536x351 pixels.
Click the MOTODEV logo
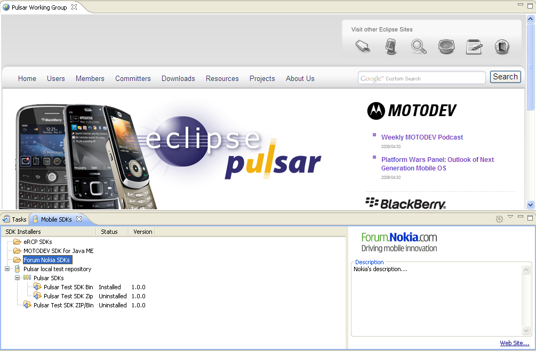(x=412, y=111)
